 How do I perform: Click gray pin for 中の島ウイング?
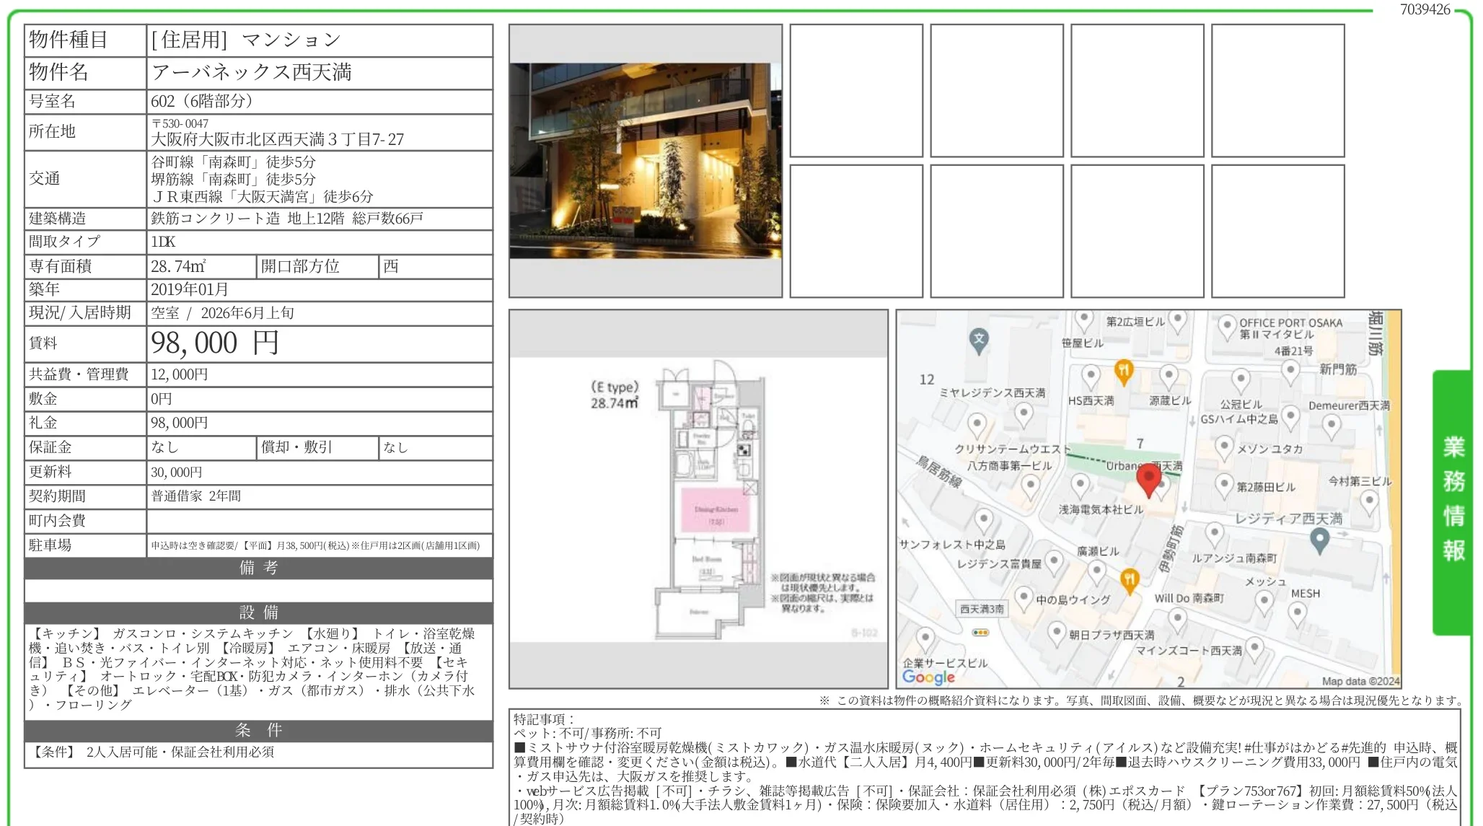click(x=1023, y=597)
